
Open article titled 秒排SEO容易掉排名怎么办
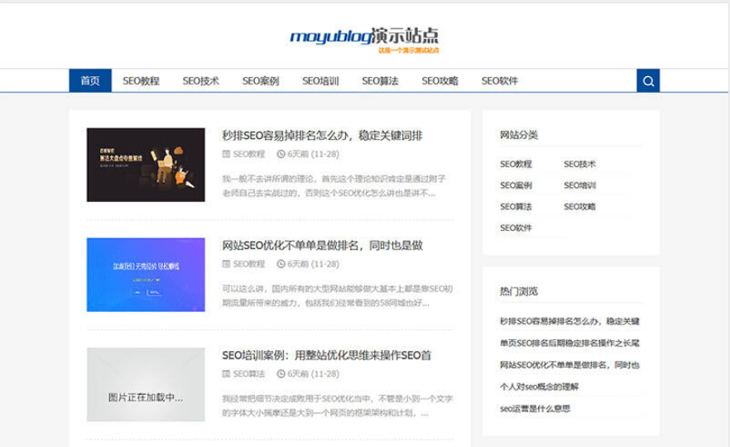point(322,136)
